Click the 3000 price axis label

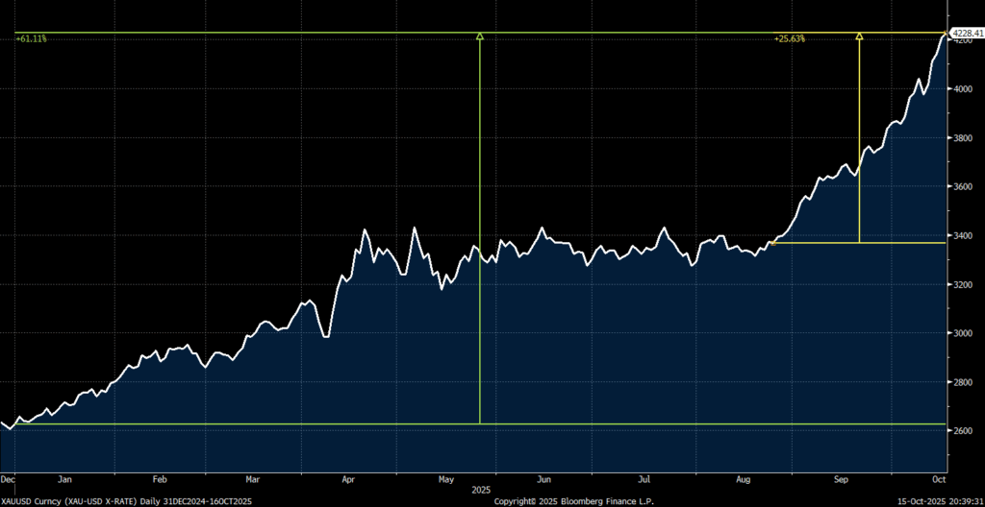coord(962,333)
